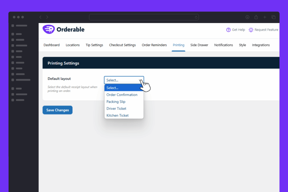The width and height of the screenshot is (288, 192).
Task: Choose Order Confirmation from the layout list
Action: click(122, 95)
